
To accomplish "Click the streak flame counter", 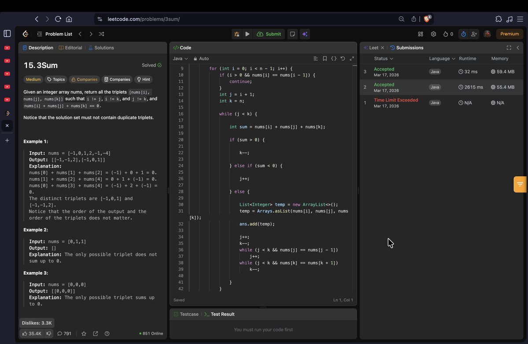I will (x=448, y=34).
